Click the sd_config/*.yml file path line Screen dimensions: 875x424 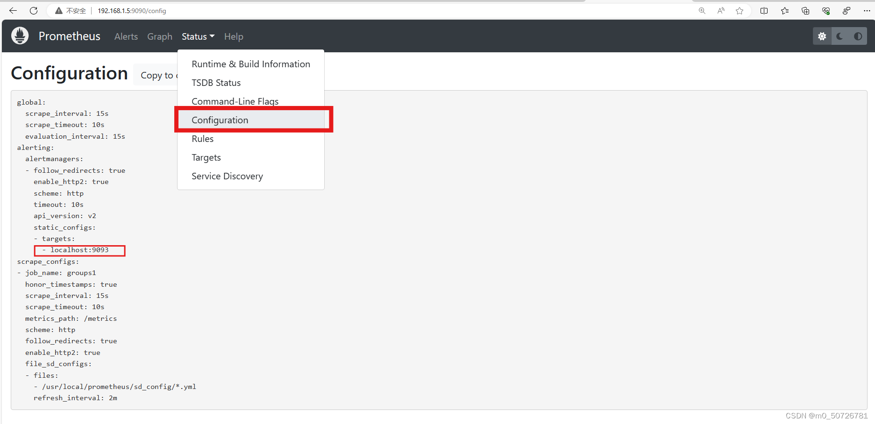point(115,387)
